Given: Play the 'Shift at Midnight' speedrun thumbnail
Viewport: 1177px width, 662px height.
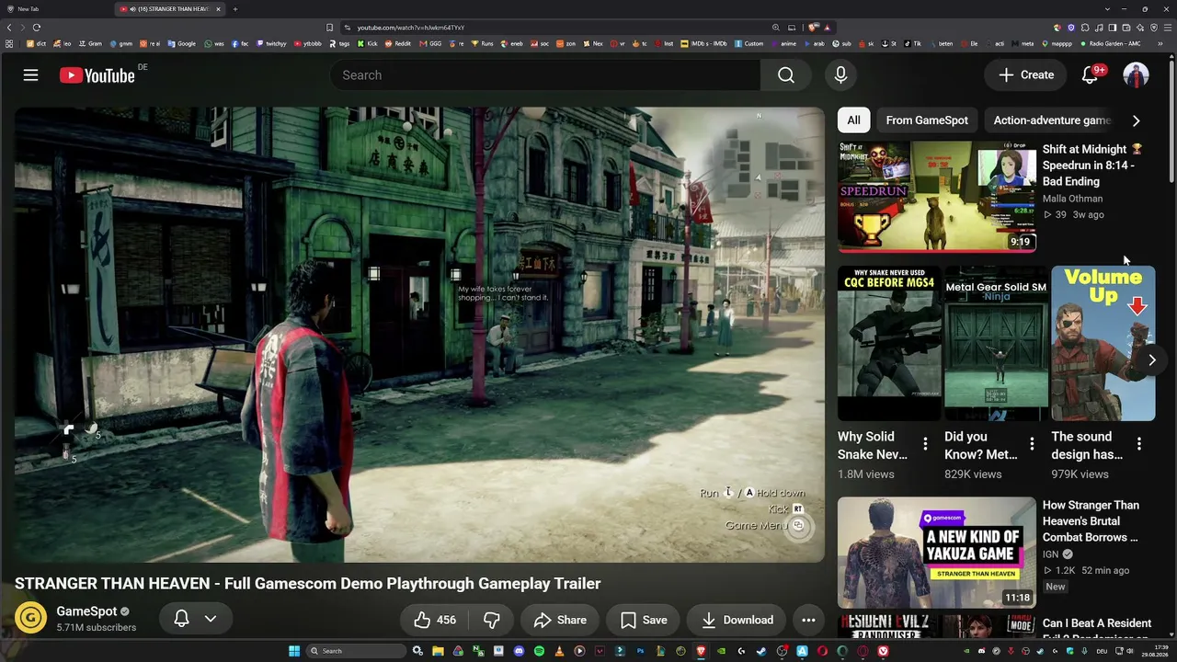Looking at the screenshot, I should click(x=937, y=196).
